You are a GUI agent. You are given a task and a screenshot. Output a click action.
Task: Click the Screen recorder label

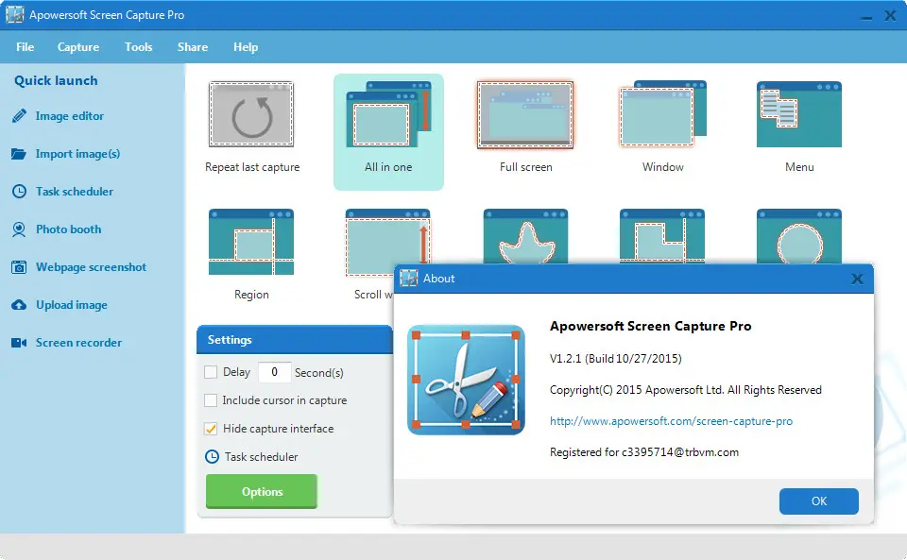click(78, 343)
